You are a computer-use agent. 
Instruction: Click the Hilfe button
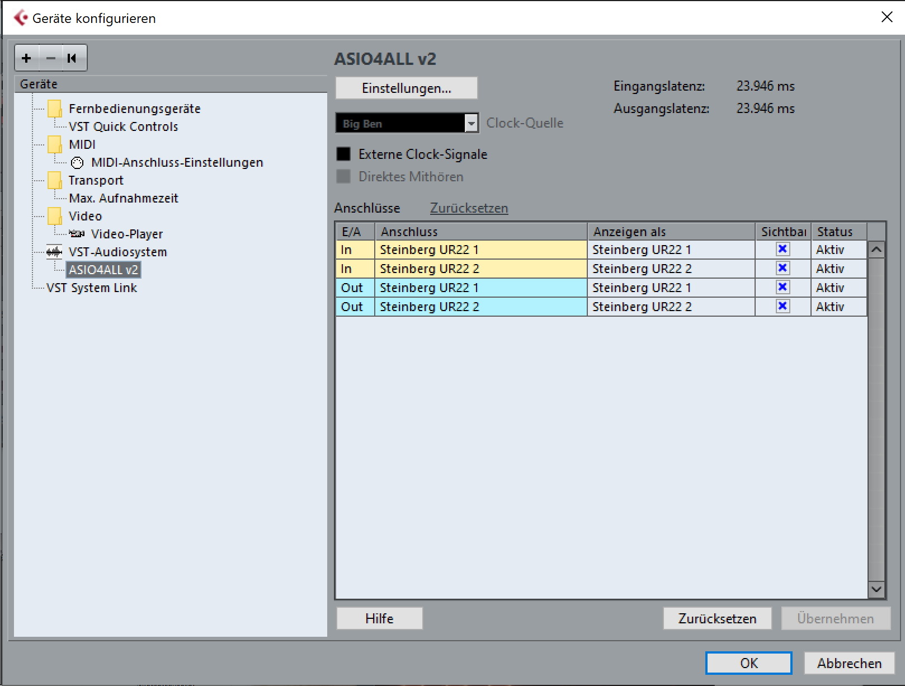(x=379, y=619)
